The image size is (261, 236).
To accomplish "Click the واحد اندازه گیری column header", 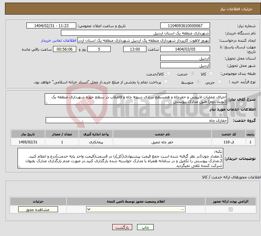I will pos(96,134).
